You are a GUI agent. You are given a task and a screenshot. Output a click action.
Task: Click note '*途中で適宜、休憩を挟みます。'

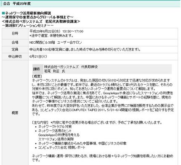click(x=51, y=36)
